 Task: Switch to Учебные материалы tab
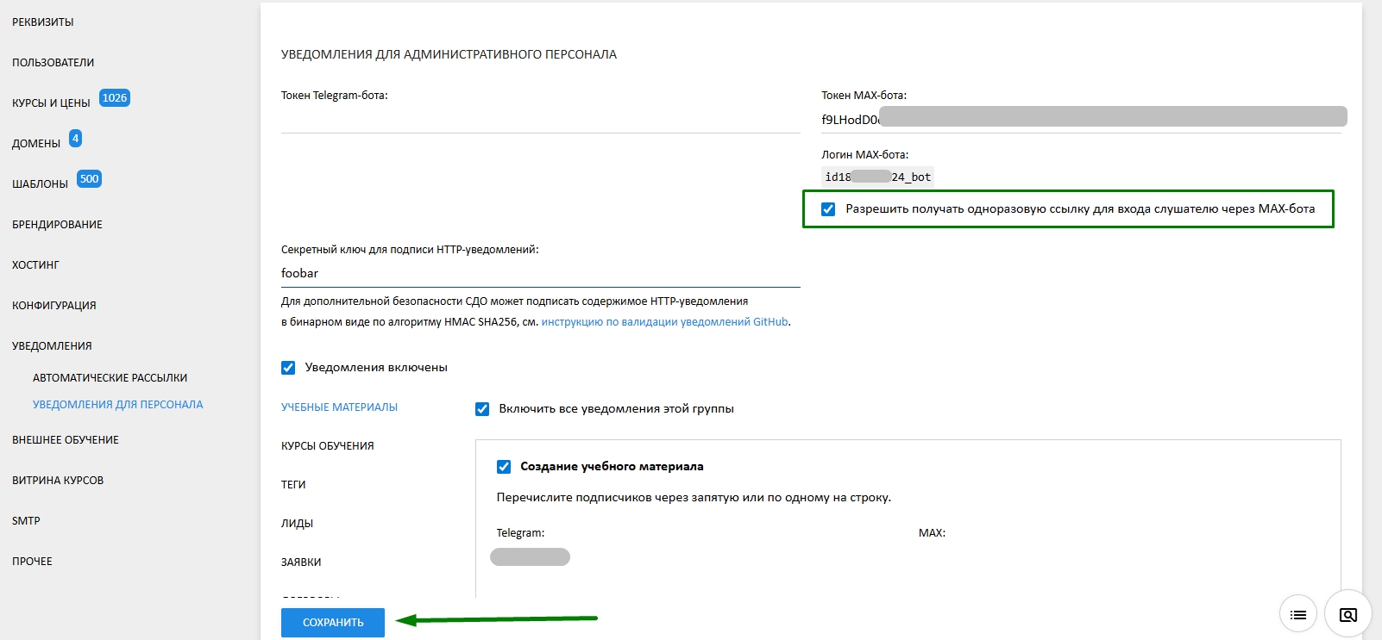point(339,407)
